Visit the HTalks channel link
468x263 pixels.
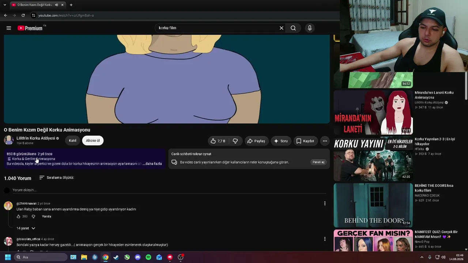click(419, 149)
